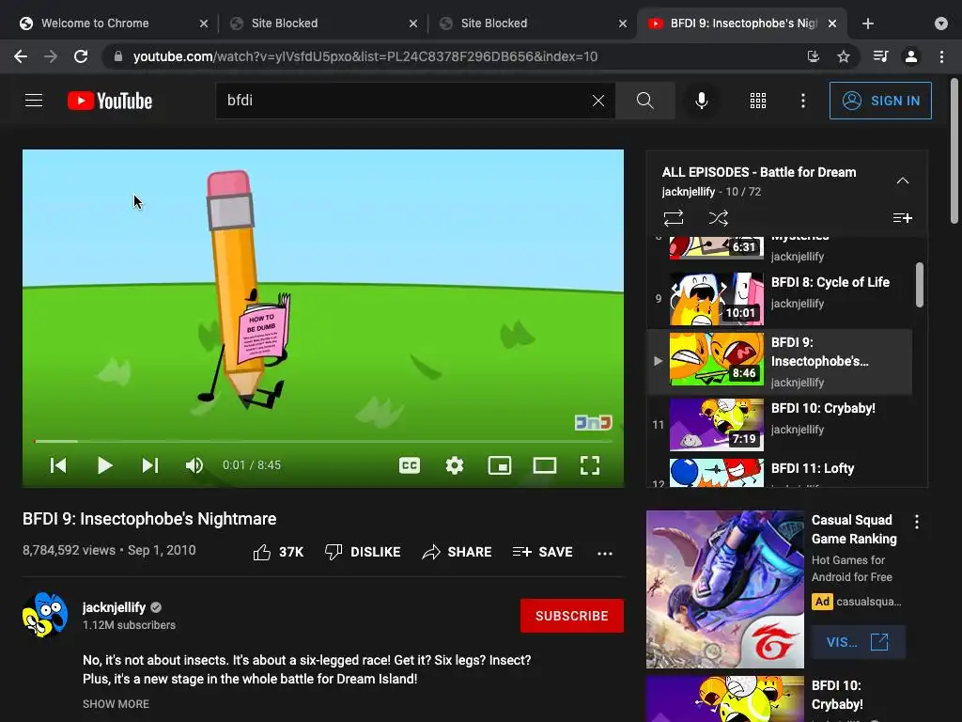962x722 pixels.
Task: Click the page vertical scrollbar
Action: click(954, 150)
